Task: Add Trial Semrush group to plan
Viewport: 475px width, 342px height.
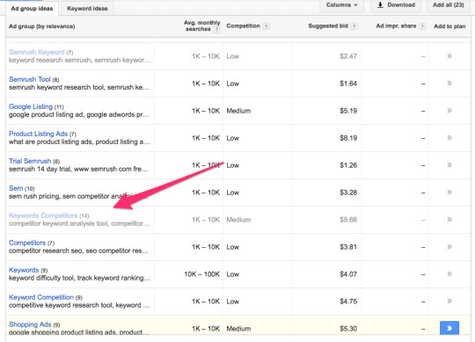Action: click(x=449, y=165)
